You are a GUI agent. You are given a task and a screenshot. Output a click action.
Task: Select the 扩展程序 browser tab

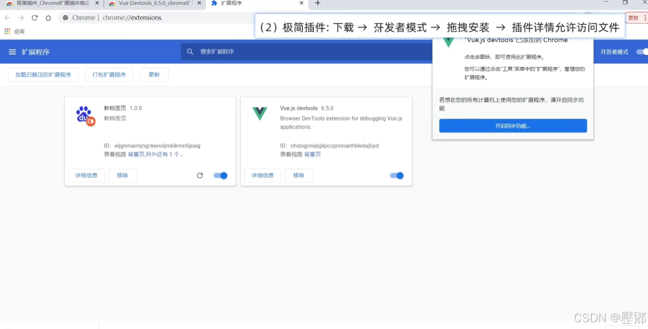coord(256,3)
